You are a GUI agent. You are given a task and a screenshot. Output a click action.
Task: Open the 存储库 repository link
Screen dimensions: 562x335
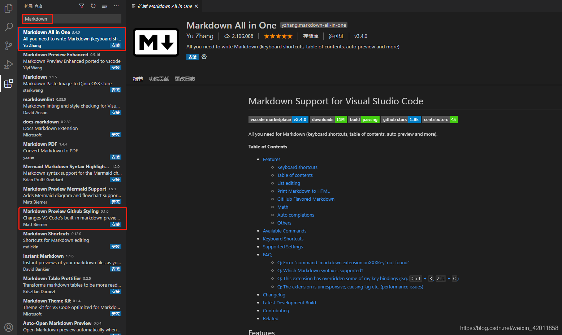click(311, 36)
